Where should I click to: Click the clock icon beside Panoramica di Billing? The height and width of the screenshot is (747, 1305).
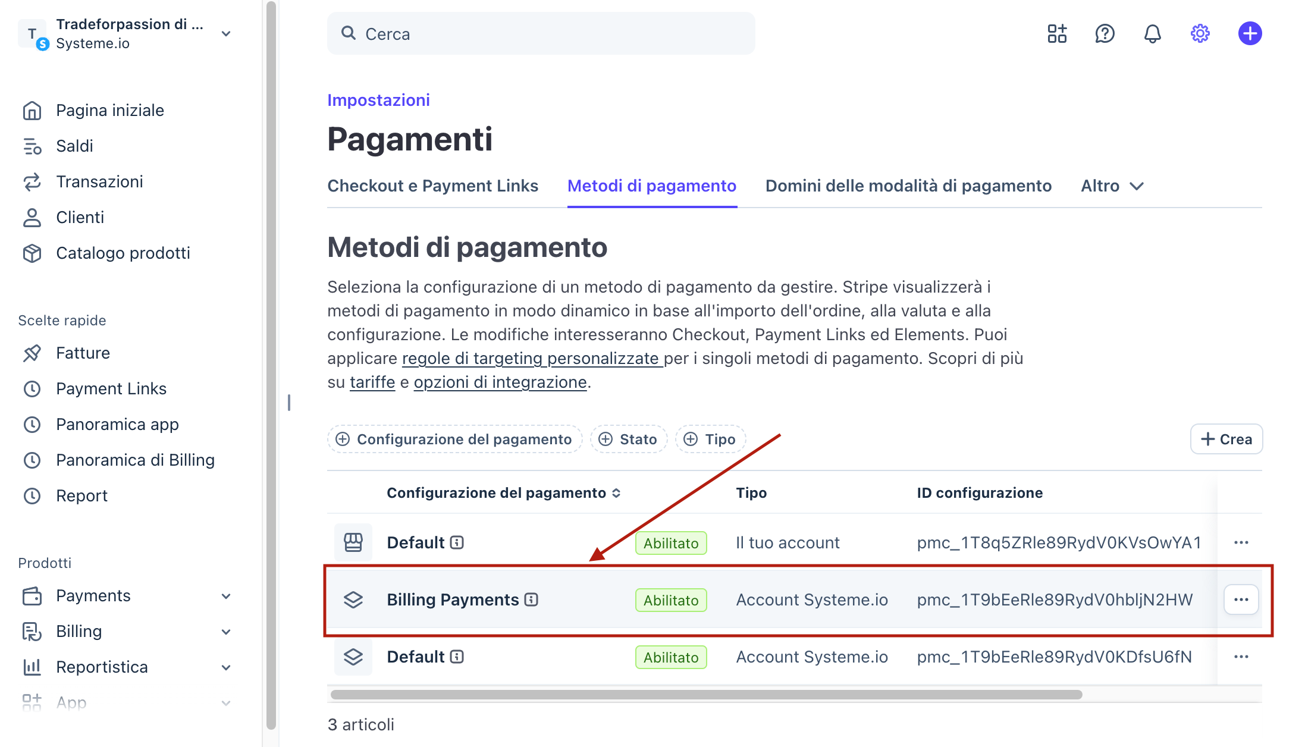(x=32, y=460)
